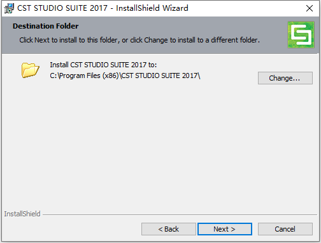The image size is (321, 243).
Task: Click the 'Install CST STUDIO SUITE 2017 to:' label
Action: pos(103,65)
